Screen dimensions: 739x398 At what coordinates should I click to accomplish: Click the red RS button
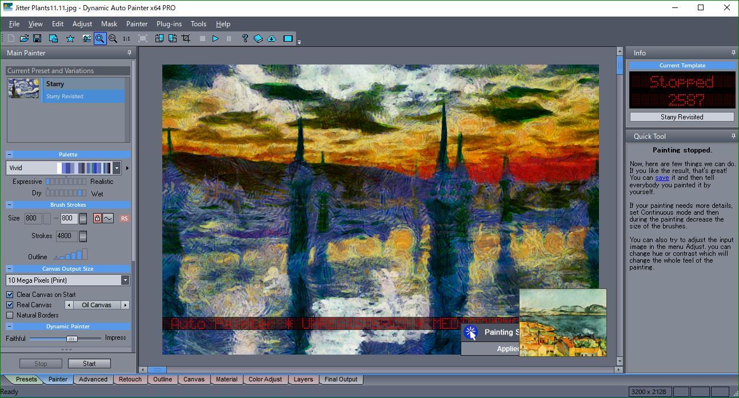tap(124, 218)
